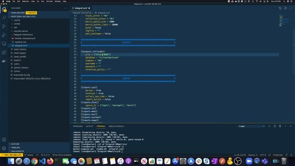This screenshot has height=166, width=295.
Task: Open the Help menu in menu bar
Action: coord(65,1)
